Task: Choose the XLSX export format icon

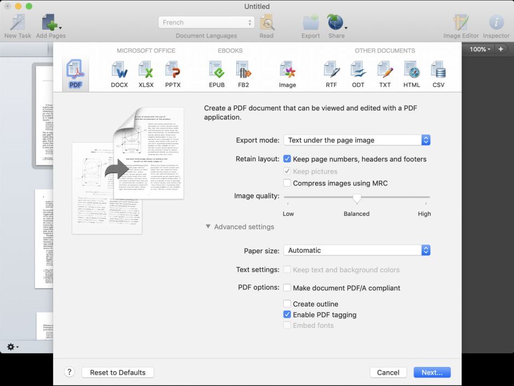Action: [x=146, y=74]
